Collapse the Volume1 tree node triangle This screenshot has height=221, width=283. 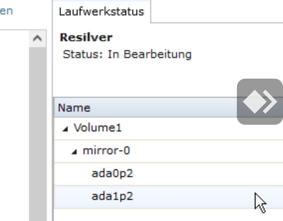click(x=65, y=129)
